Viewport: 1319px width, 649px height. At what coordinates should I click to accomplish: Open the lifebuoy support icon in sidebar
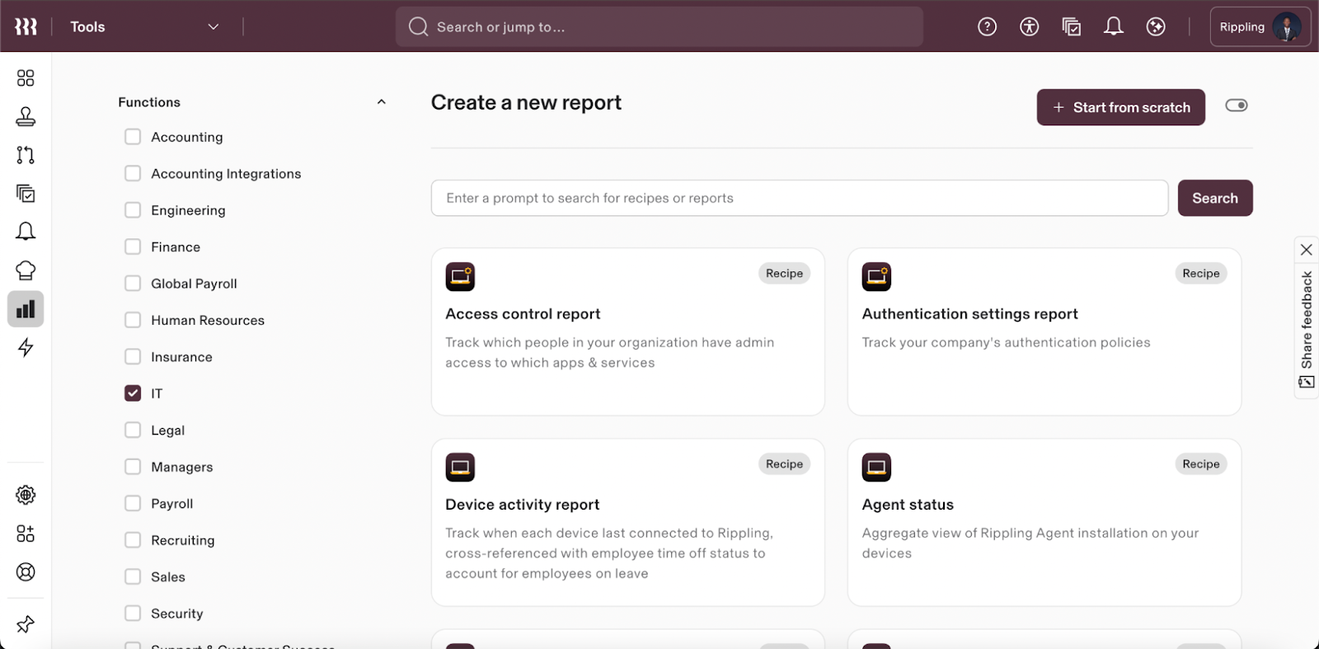[x=26, y=572]
